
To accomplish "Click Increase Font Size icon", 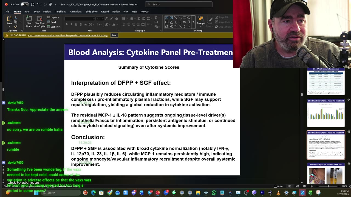I will click(107, 19).
